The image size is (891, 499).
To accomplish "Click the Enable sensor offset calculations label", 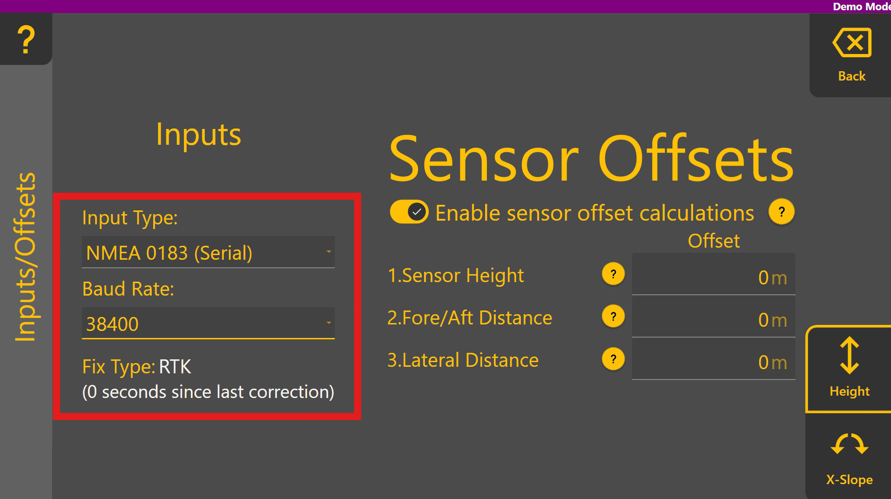I will (594, 213).
